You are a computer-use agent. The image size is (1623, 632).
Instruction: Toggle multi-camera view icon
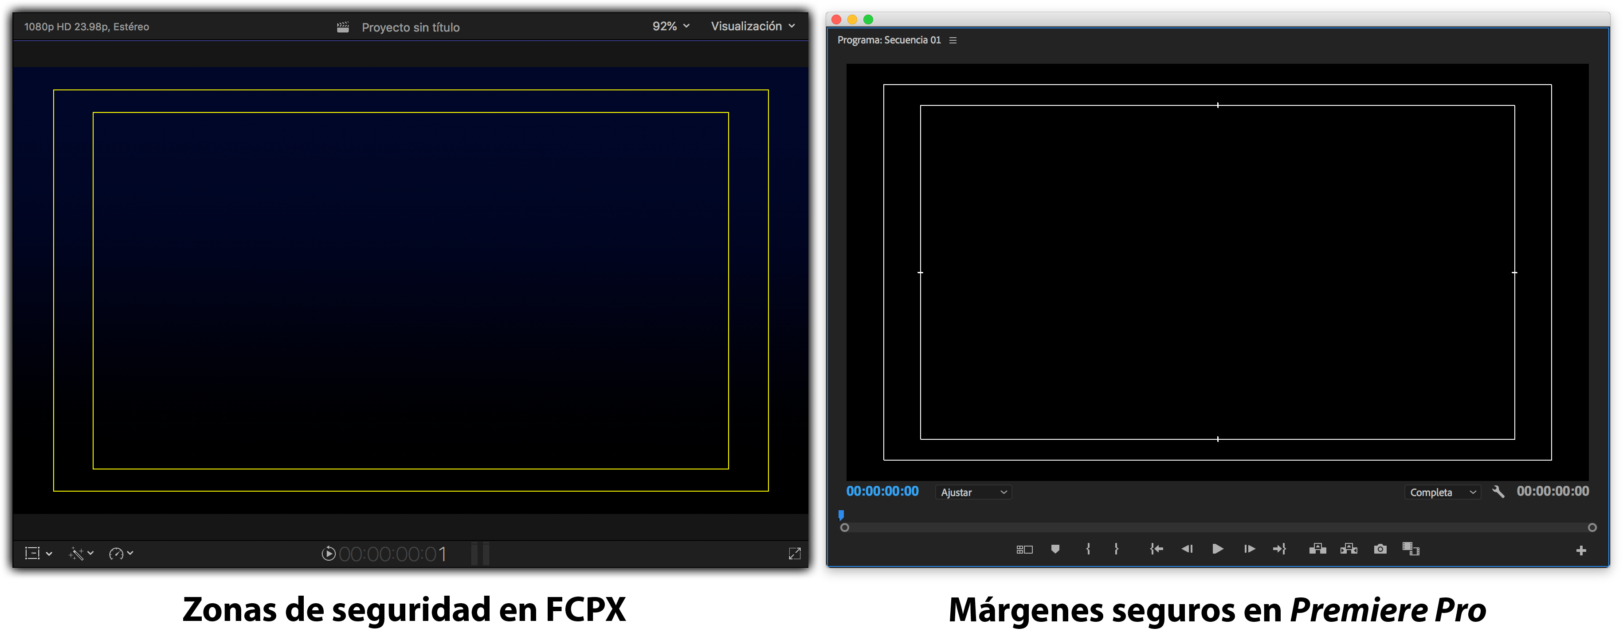tap(1024, 550)
